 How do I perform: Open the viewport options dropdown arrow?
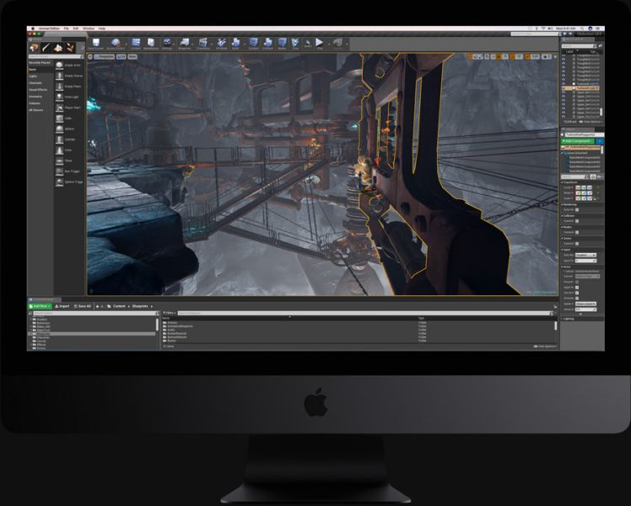pyautogui.click(x=90, y=57)
